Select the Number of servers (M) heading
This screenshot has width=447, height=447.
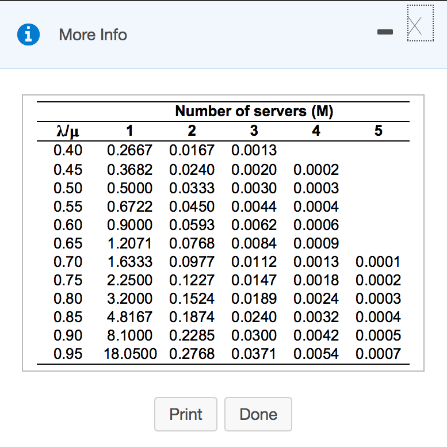(x=254, y=111)
